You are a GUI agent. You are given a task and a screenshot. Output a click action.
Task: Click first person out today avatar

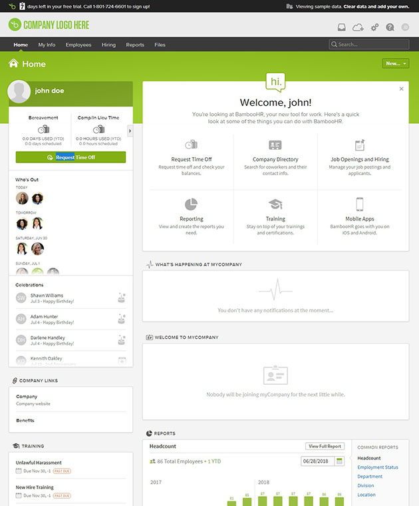click(x=22, y=198)
